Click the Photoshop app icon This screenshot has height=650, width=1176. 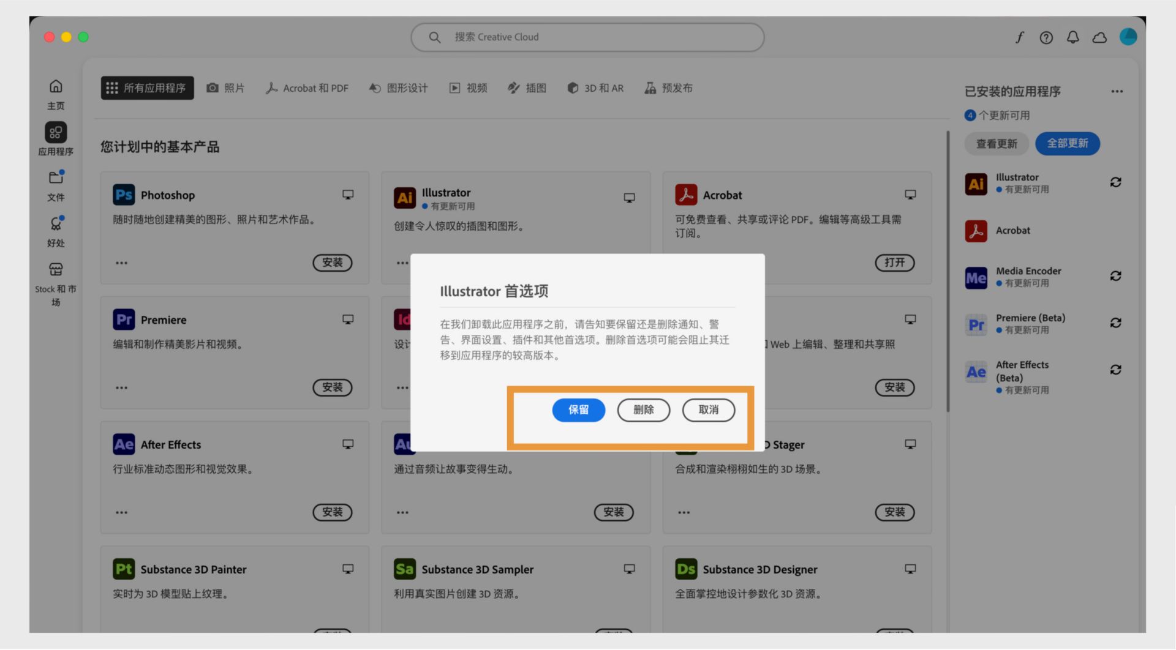(x=124, y=195)
